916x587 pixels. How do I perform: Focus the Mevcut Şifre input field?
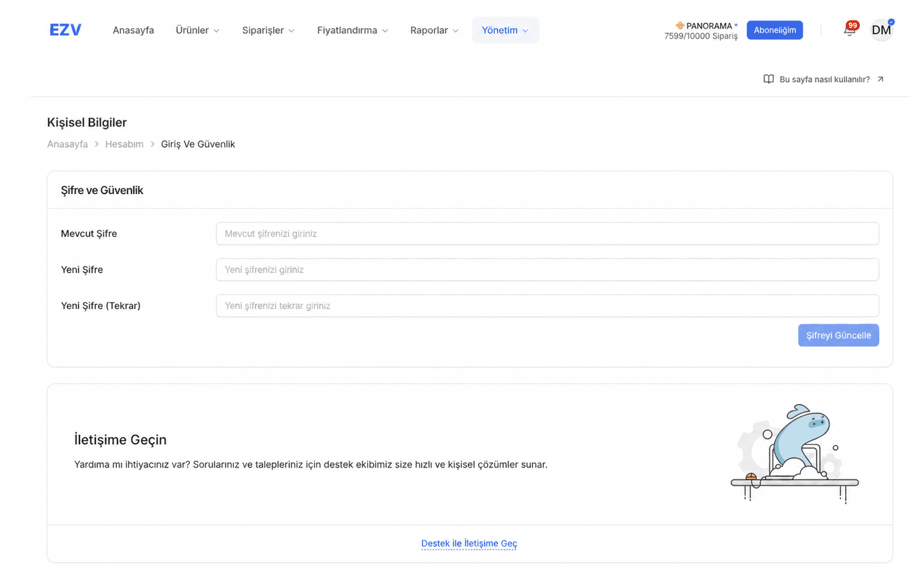pyautogui.click(x=547, y=233)
